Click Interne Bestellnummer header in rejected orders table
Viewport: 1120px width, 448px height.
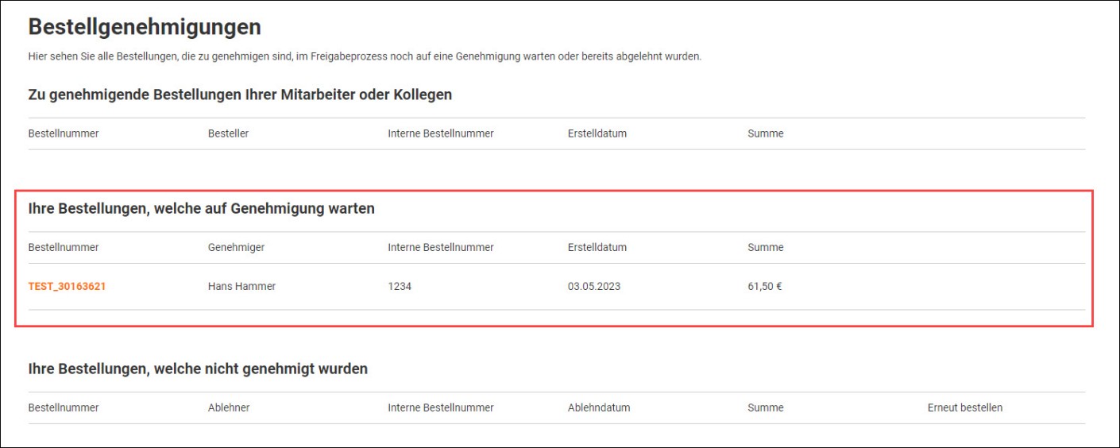pos(440,407)
